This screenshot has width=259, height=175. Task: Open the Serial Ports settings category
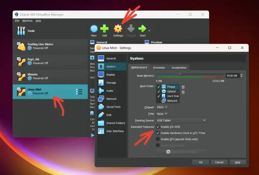point(112,107)
